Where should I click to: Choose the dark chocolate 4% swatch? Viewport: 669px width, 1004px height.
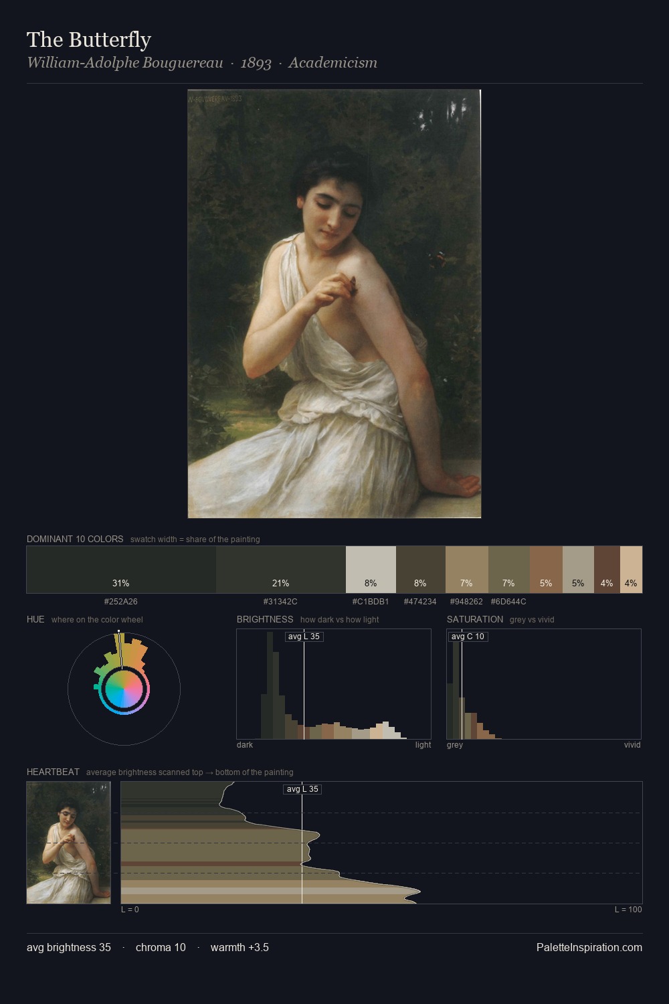click(x=607, y=570)
